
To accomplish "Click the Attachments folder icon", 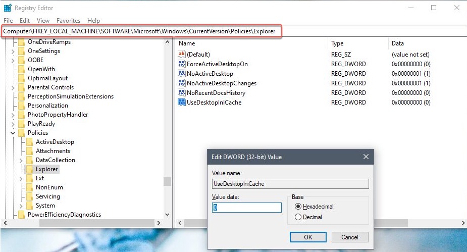I will 29,151.
